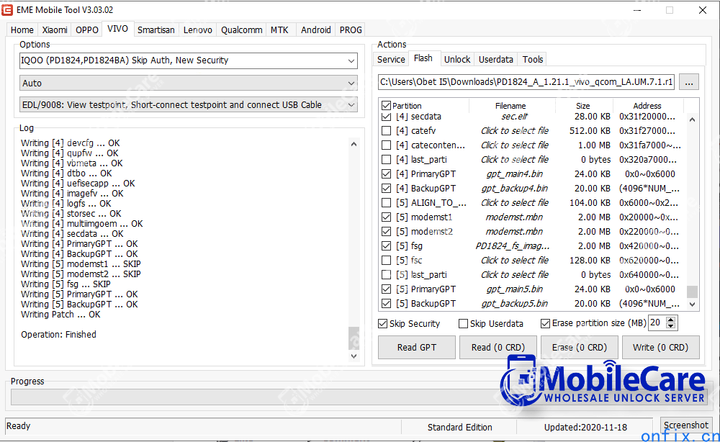
Task: Click the Erase (0 CRD) button
Action: click(580, 348)
